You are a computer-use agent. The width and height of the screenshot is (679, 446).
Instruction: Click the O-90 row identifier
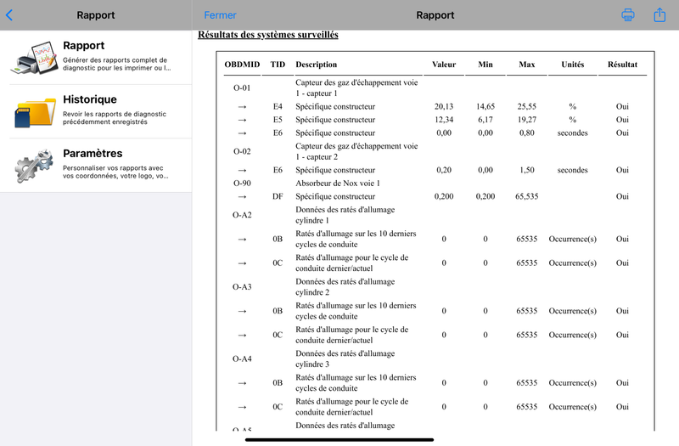tap(242, 183)
